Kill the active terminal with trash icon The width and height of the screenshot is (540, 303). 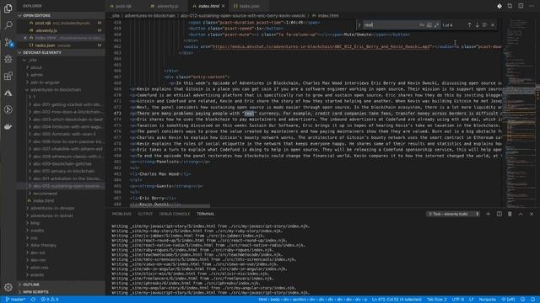[x=510, y=214]
